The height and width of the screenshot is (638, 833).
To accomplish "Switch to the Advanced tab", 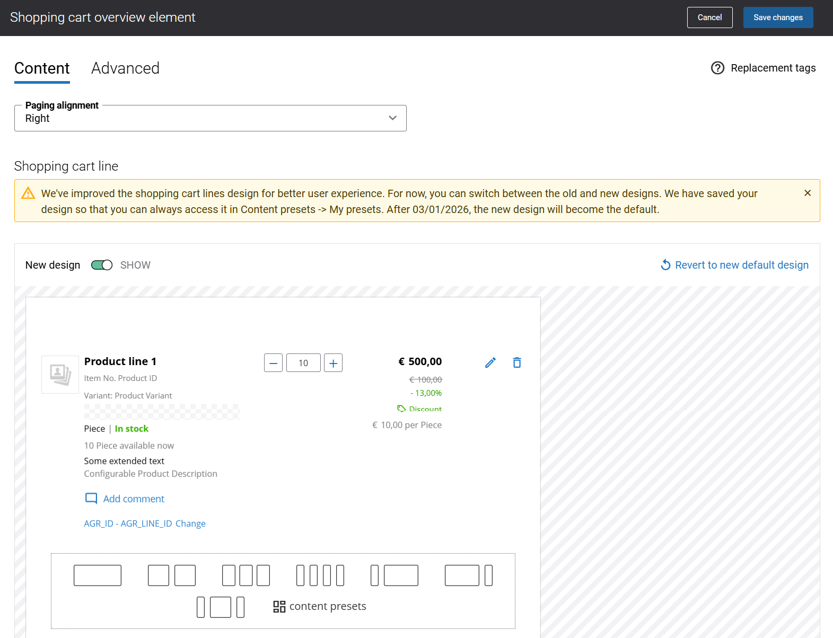I will 125,68.
